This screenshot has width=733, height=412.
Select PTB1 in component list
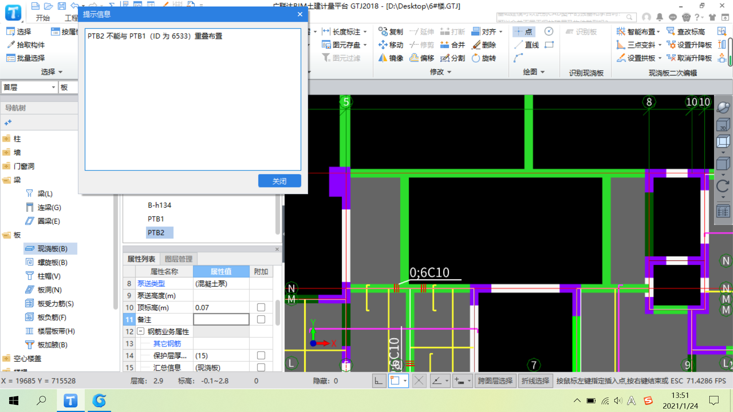(156, 219)
